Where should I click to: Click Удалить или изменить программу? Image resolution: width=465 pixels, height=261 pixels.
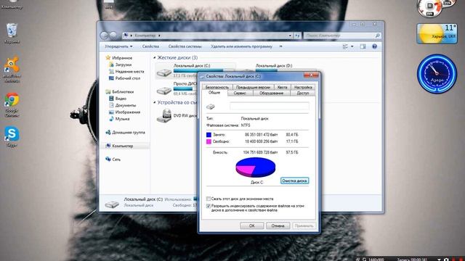click(241, 46)
